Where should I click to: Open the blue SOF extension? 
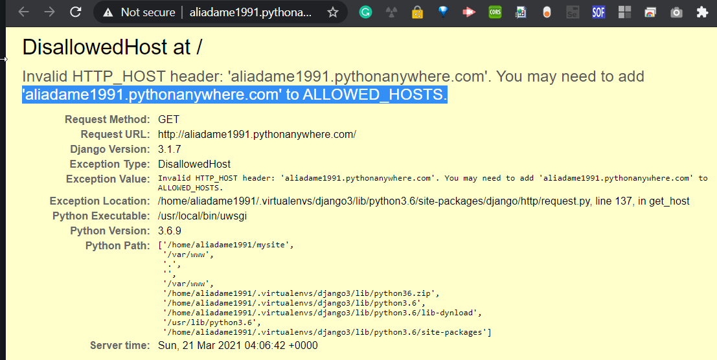(598, 12)
